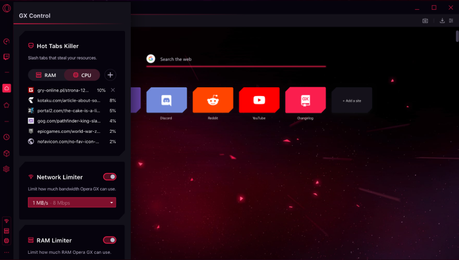Screen dimensions: 459x260
Task: Open GX Control speedometer icon in sidebar
Action: click(x=6, y=41)
